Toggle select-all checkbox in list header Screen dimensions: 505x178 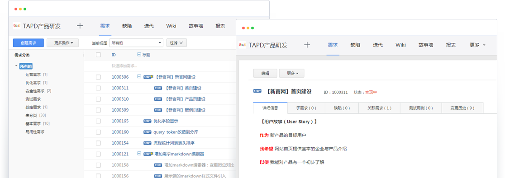(x=98, y=55)
